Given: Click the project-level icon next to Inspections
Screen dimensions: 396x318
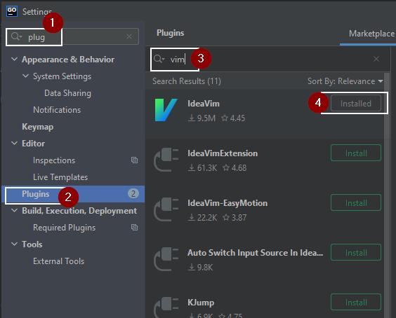Looking at the screenshot, I should point(134,160).
